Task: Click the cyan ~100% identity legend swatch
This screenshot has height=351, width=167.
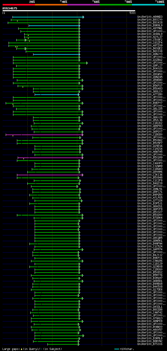Action: pyautogui.click(x=148, y=4)
